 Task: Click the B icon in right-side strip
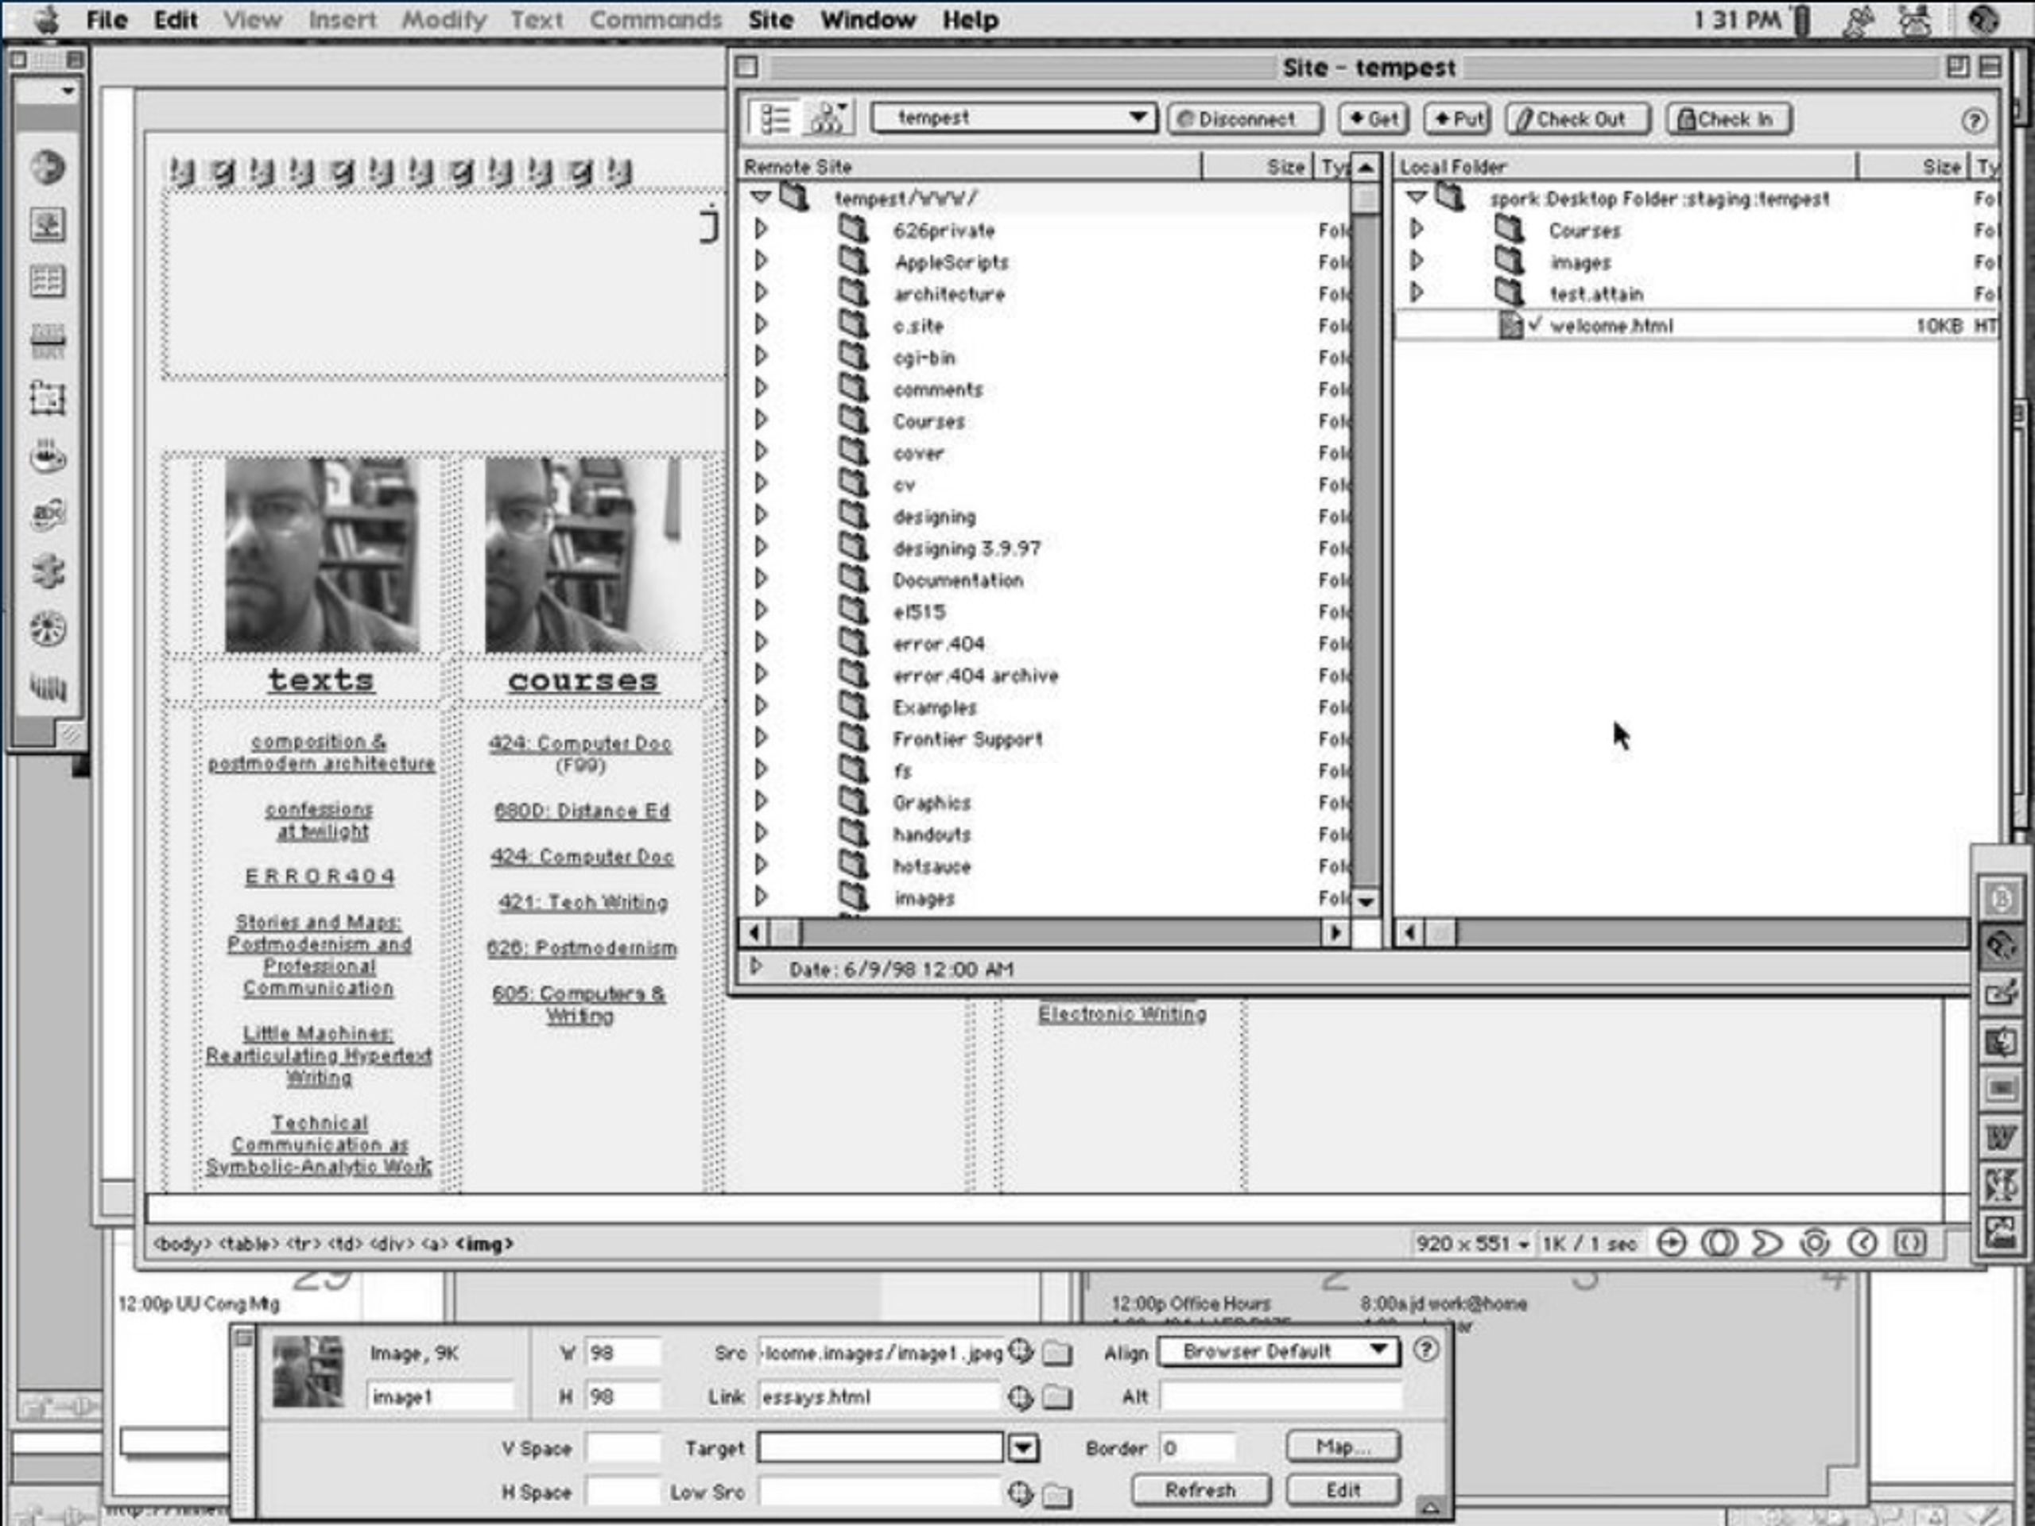pos(2000,898)
